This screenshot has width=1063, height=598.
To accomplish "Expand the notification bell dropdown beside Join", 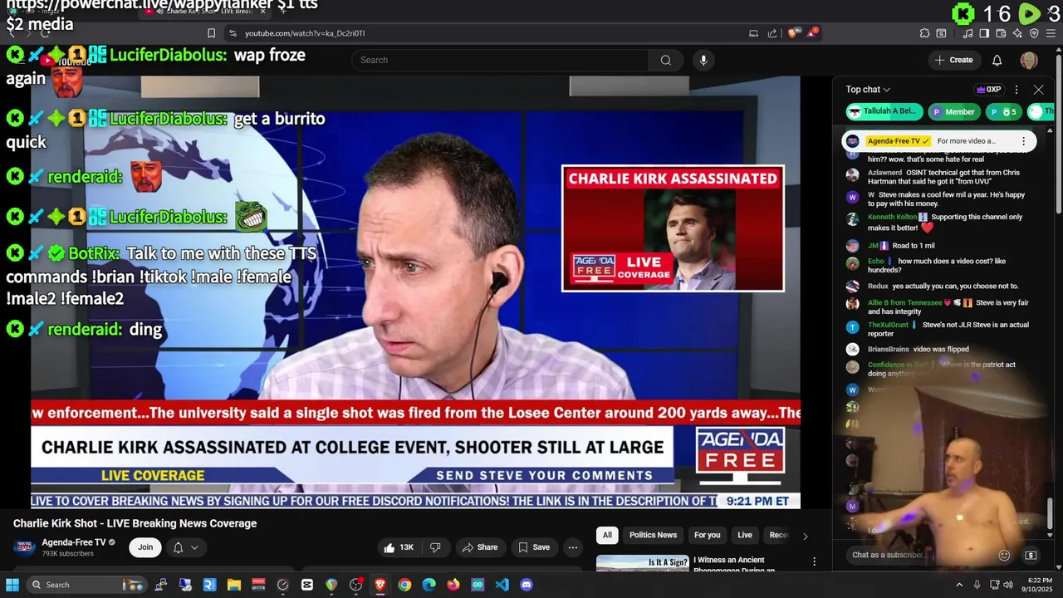I will click(185, 547).
